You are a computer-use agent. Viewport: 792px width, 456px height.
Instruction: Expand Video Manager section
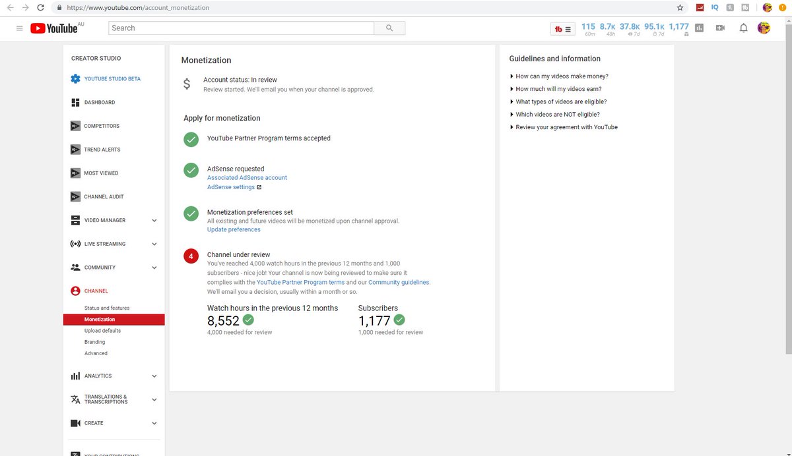pyautogui.click(x=154, y=220)
